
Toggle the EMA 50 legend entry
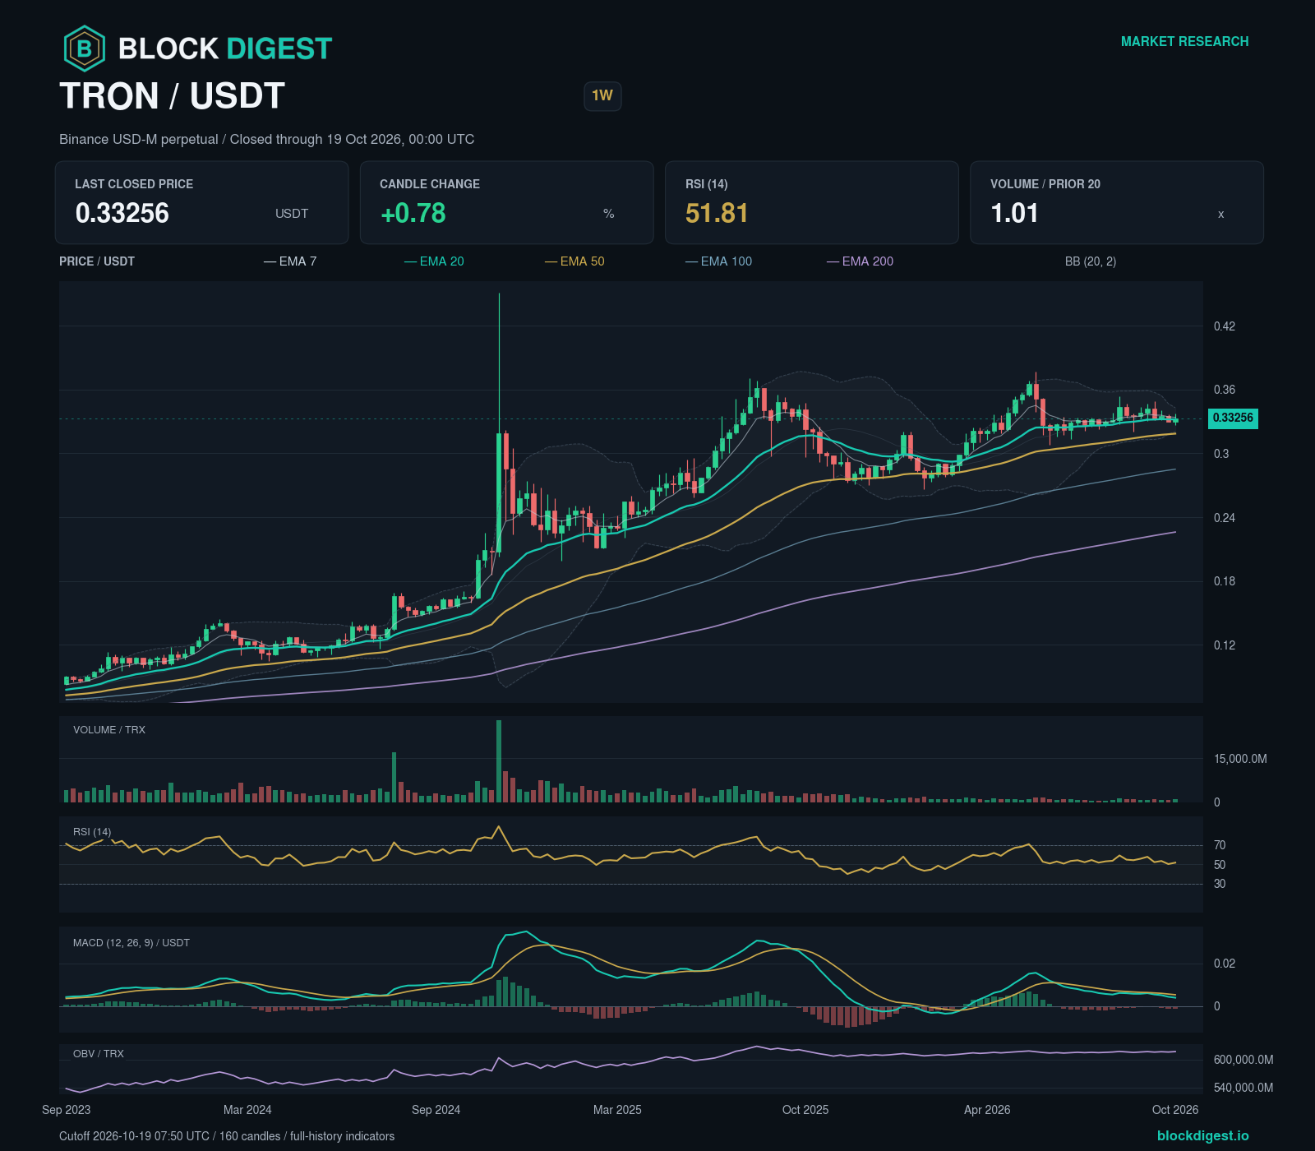(x=574, y=261)
